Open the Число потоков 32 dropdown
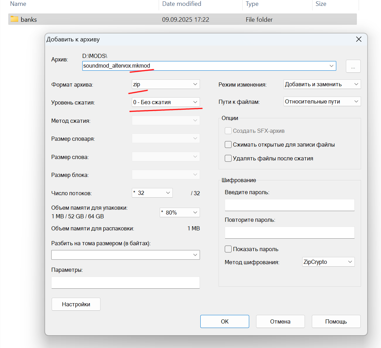This screenshot has width=381, height=348. coord(152,193)
